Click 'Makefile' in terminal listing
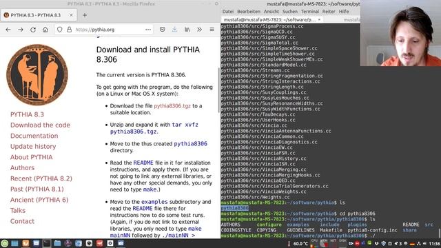 [331, 230]
